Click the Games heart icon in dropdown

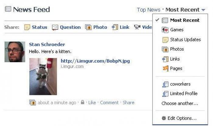(x=165, y=30)
